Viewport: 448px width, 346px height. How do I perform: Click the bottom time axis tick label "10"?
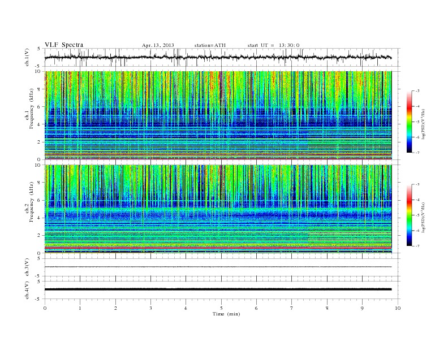coord(398,308)
